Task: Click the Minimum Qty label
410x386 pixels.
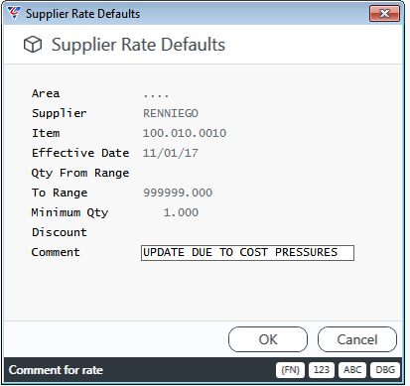Action: [69, 212]
